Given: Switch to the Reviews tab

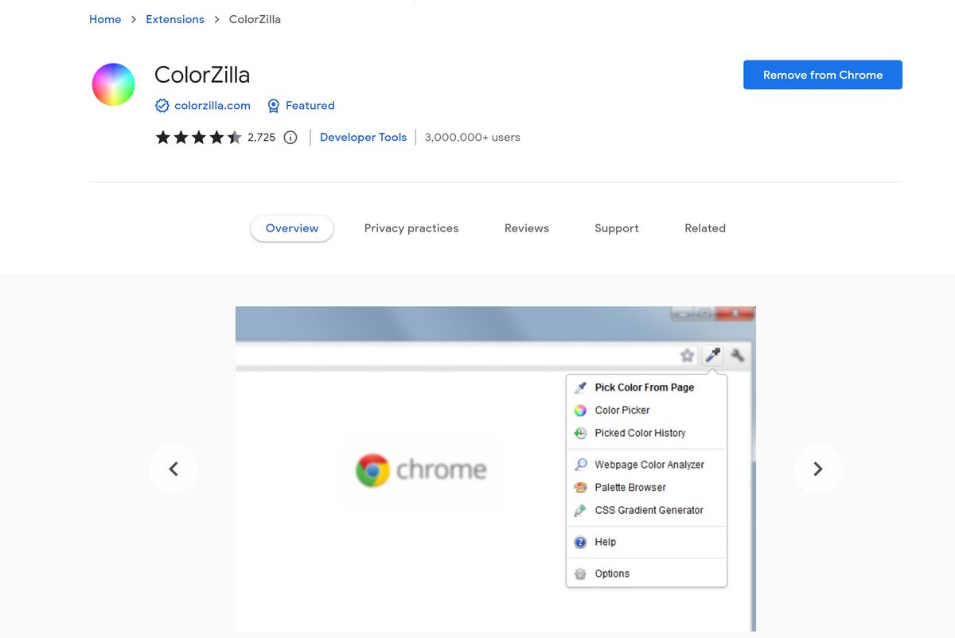Looking at the screenshot, I should [526, 228].
